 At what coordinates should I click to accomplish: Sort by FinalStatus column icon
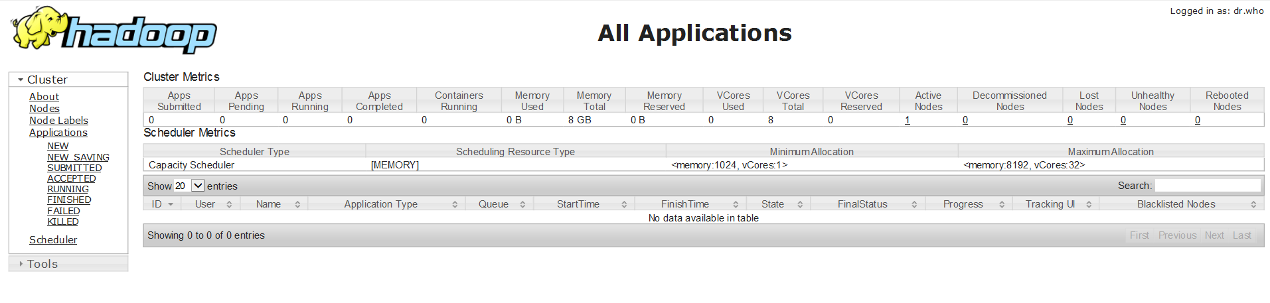(x=914, y=204)
